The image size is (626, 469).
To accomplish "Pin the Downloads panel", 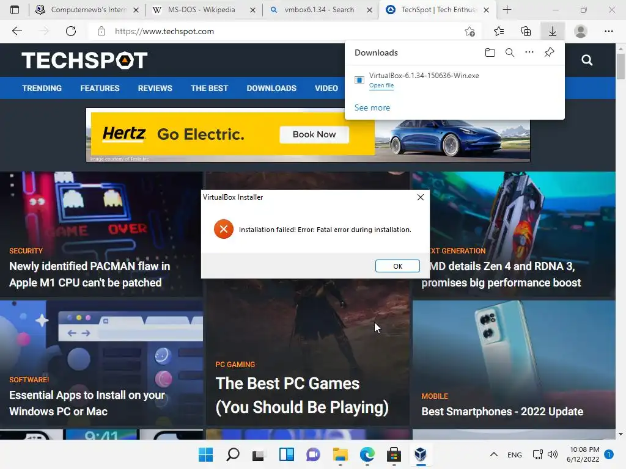I will [550, 53].
